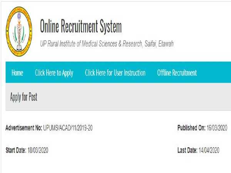Go to Offline Recruitment page
The height and width of the screenshot is (173, 231).
coord(177,73)
